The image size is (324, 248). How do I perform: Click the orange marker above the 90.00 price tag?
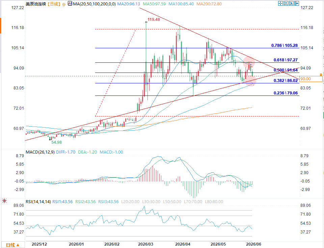[x=321, y=74]
